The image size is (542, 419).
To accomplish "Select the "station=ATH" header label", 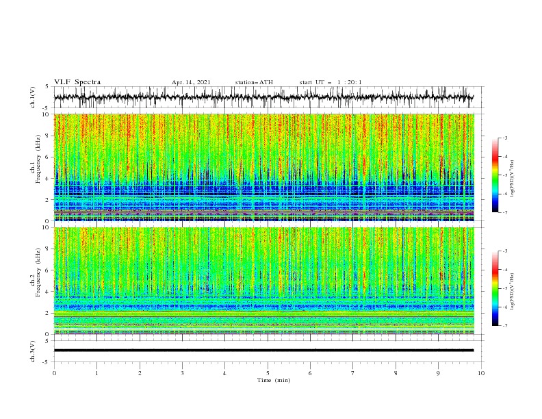I will pos(254,82).
